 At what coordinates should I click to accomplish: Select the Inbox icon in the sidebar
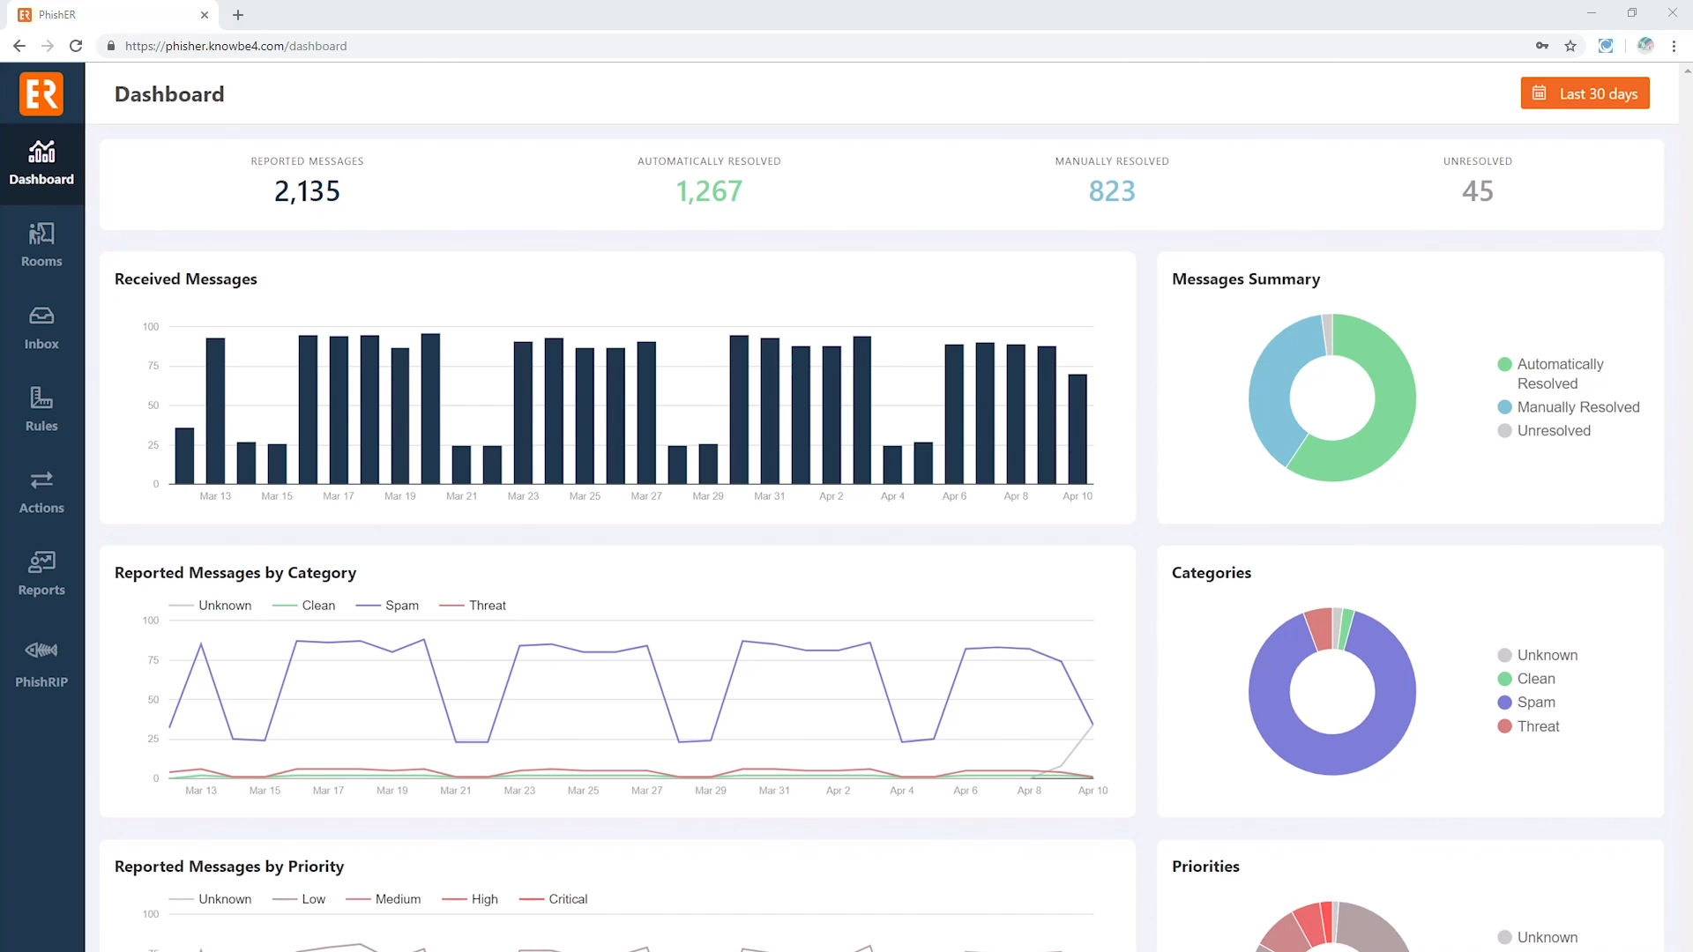point(41,326)
